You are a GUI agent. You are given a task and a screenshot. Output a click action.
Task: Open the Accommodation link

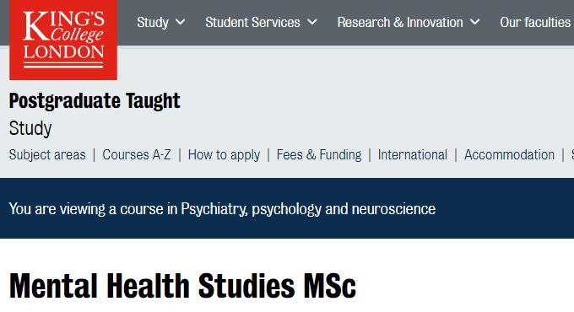click(509, 154)
